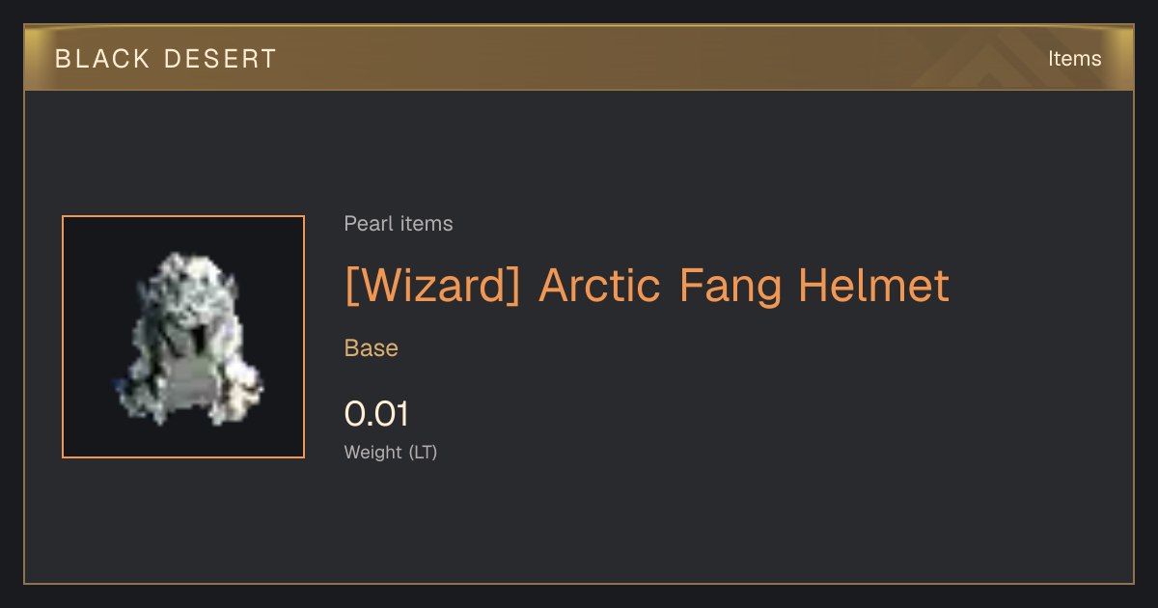
Task: Click the BLACK DESERT header title
Action: pyautogui.click(x=166, y=59)
